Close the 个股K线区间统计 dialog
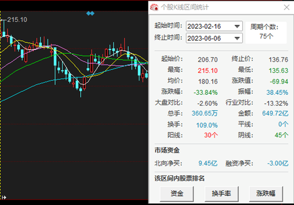Viewport: 294px width, 205px height. click(x=287, y=7)
